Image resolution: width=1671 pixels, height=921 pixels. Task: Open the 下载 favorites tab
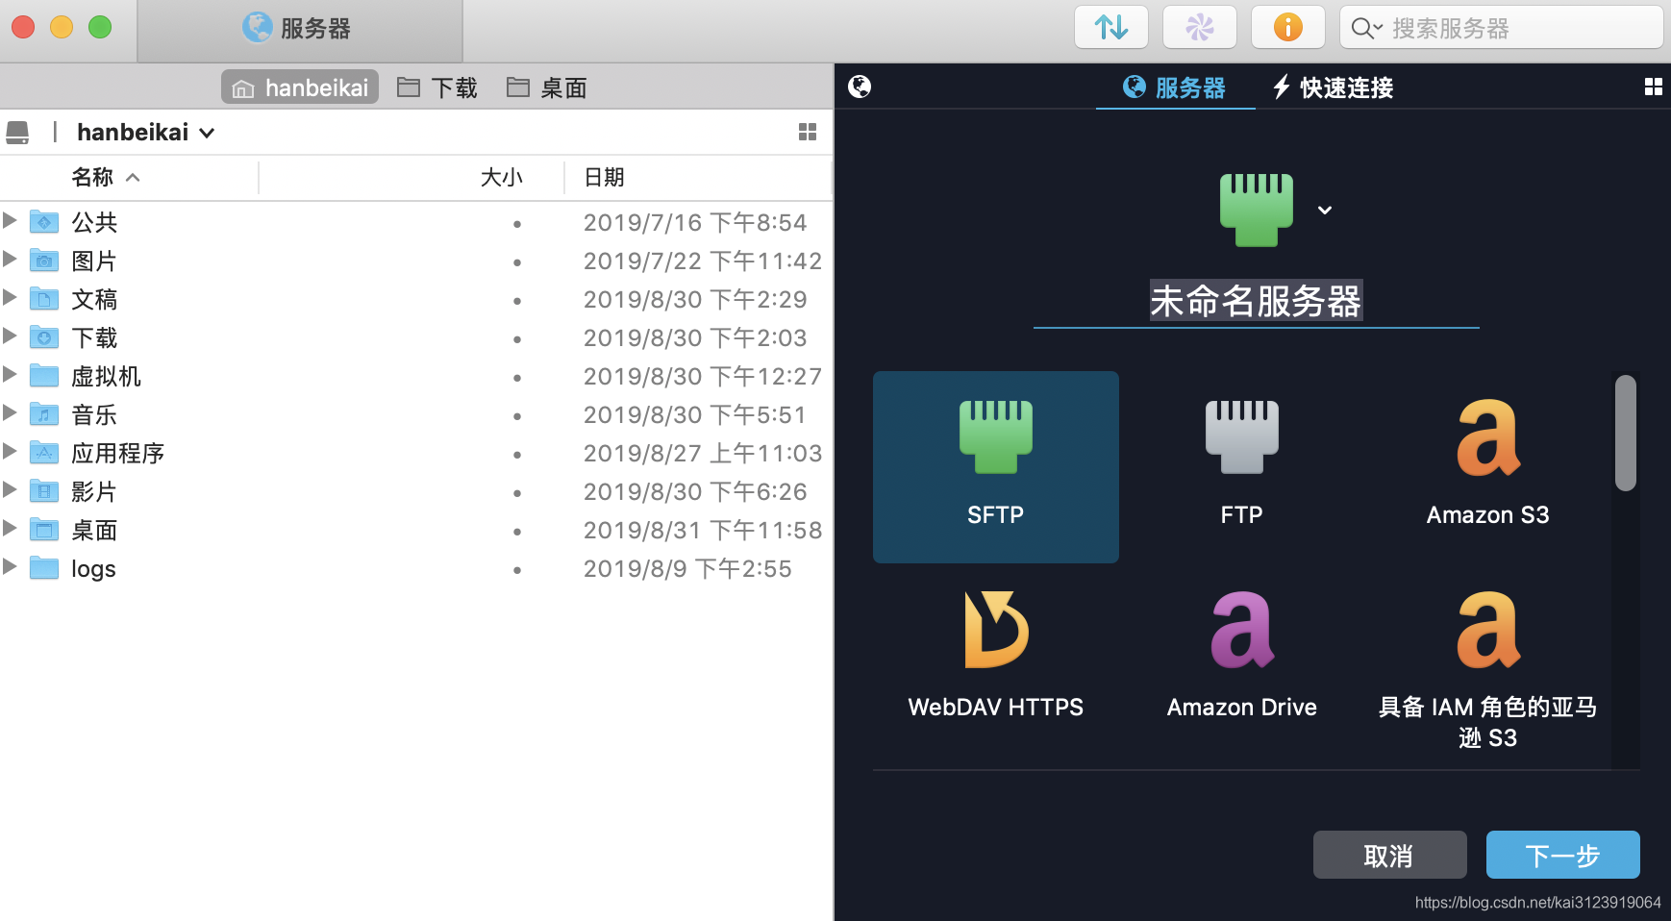[437, 87]
